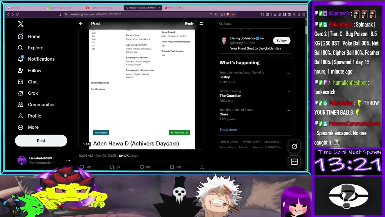Switch to the Twitch browser tab
This screenshot has width=385, height=217.
(x=24, y=8)
